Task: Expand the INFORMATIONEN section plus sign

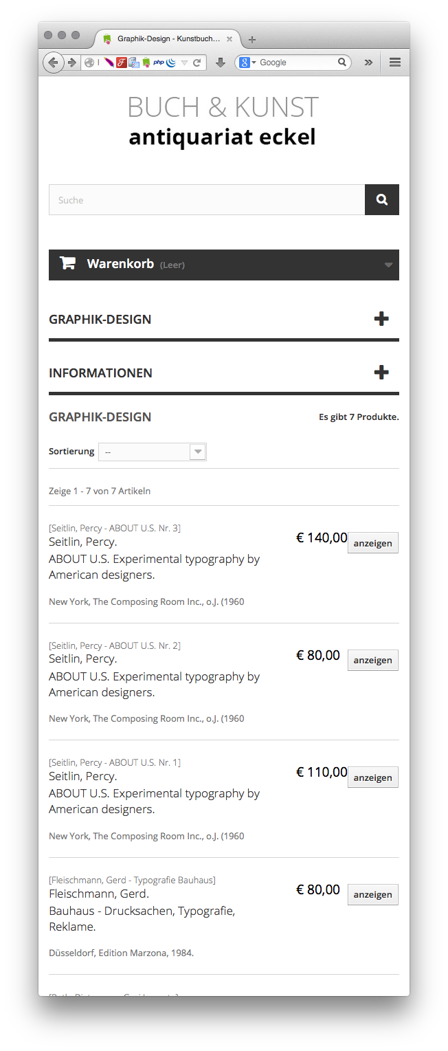Action: coord(381,373)
